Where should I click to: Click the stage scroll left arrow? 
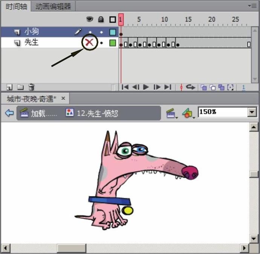coord(6,248)
